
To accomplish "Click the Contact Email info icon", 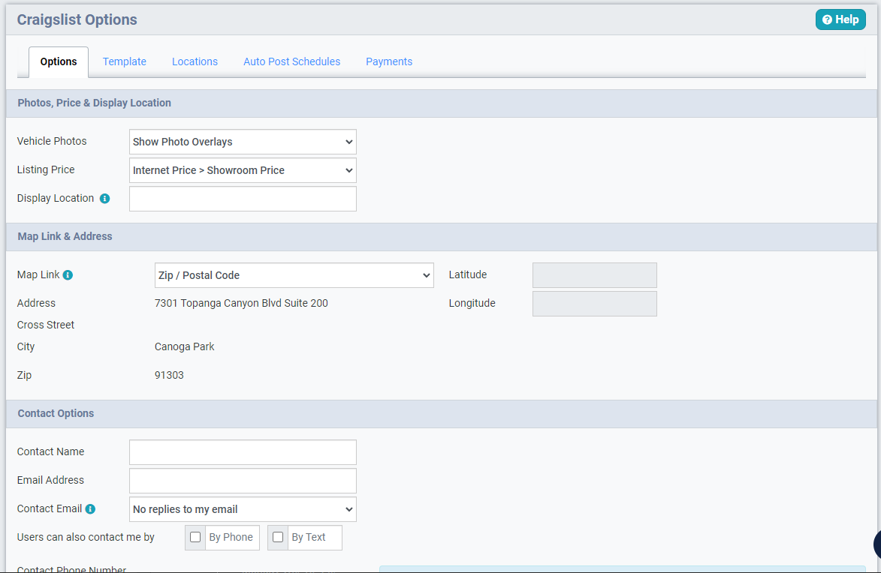I will pyautogui.click(x=91, y=508).
